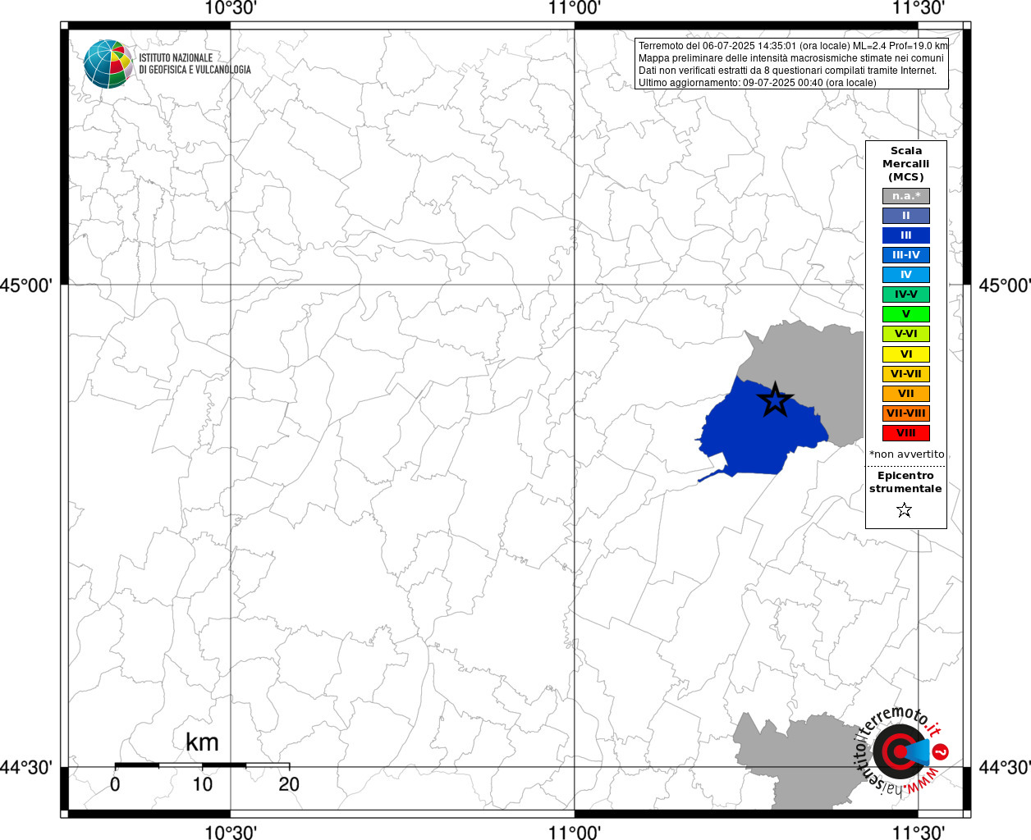Click the bottom 11°00' longitude label
The height and width of the screenshot is (840, 1031).
coord(575,832)
